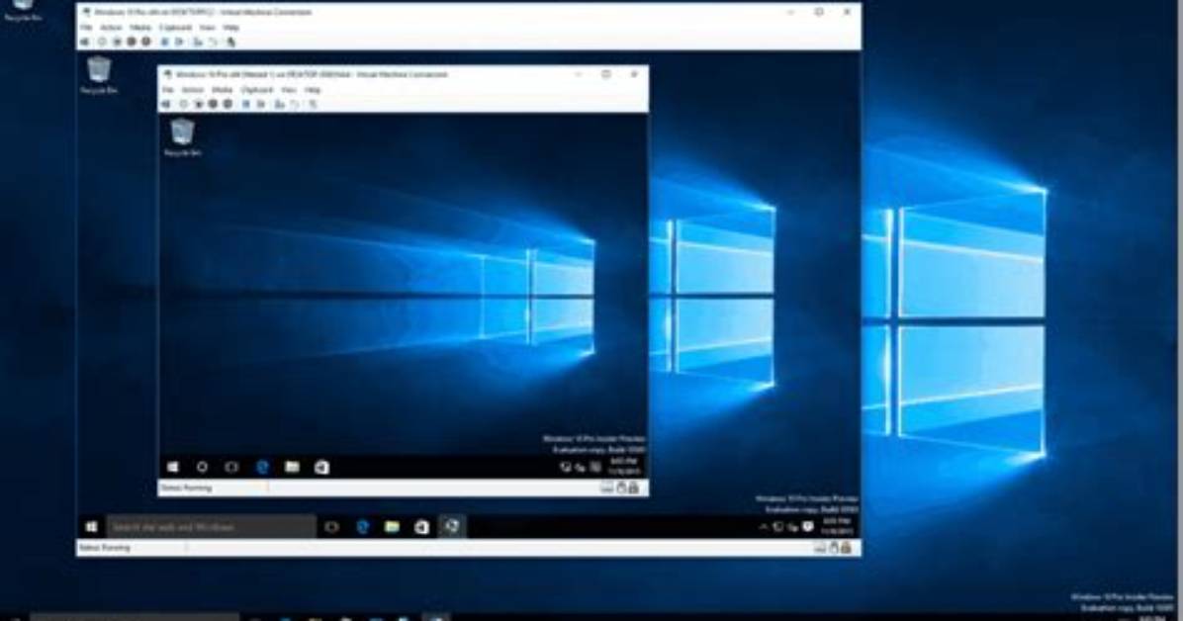Maximize the nested VM Connection window

[x=605, y=74]
